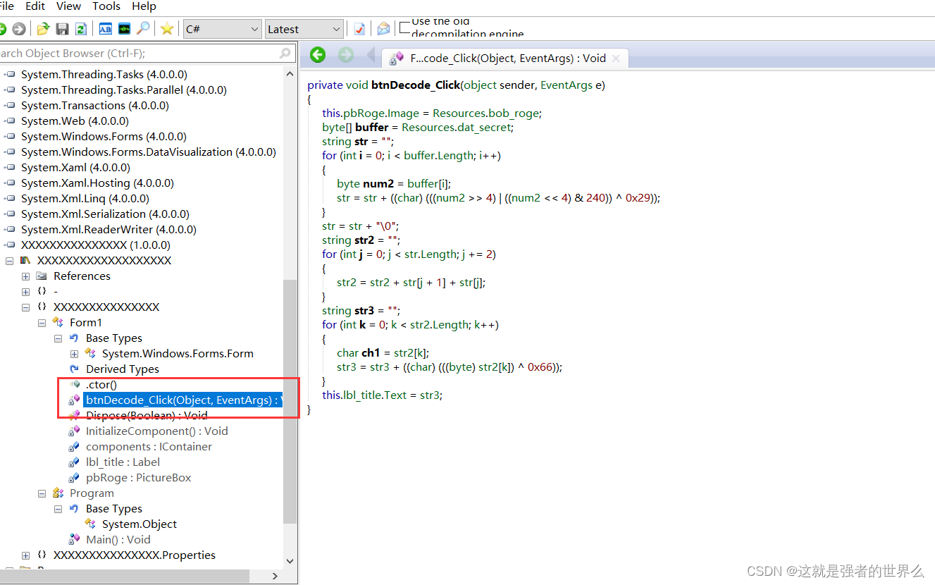935x585 pixels.
Task: Select the .ctor() member
Action: (x=101, y=385)
